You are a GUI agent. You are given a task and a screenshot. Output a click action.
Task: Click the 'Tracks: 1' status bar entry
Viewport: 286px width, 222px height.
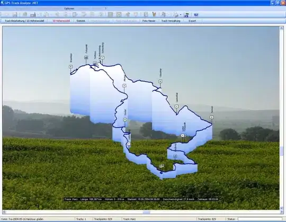click(x=81, y=219)
